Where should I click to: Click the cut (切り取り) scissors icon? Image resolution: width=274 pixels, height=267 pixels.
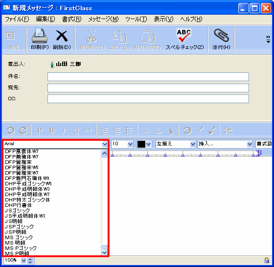click(x=92, y=36)
